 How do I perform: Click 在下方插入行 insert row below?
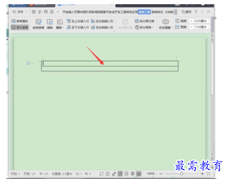78,27
